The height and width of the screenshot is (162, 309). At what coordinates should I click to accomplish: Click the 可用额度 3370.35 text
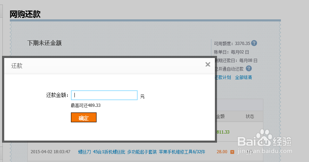[x=232, y=44]
